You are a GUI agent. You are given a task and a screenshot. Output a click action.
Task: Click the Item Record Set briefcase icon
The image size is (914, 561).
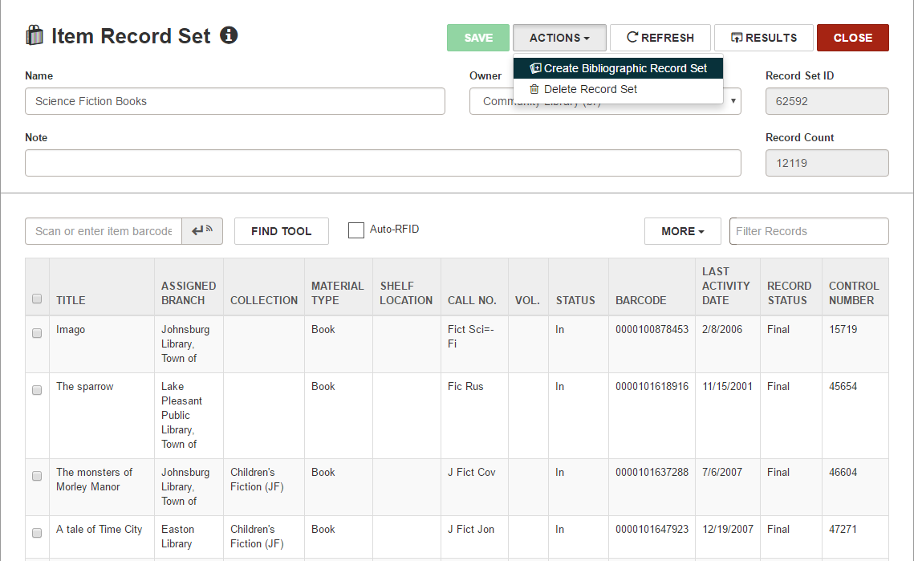[x=35, y=35]
